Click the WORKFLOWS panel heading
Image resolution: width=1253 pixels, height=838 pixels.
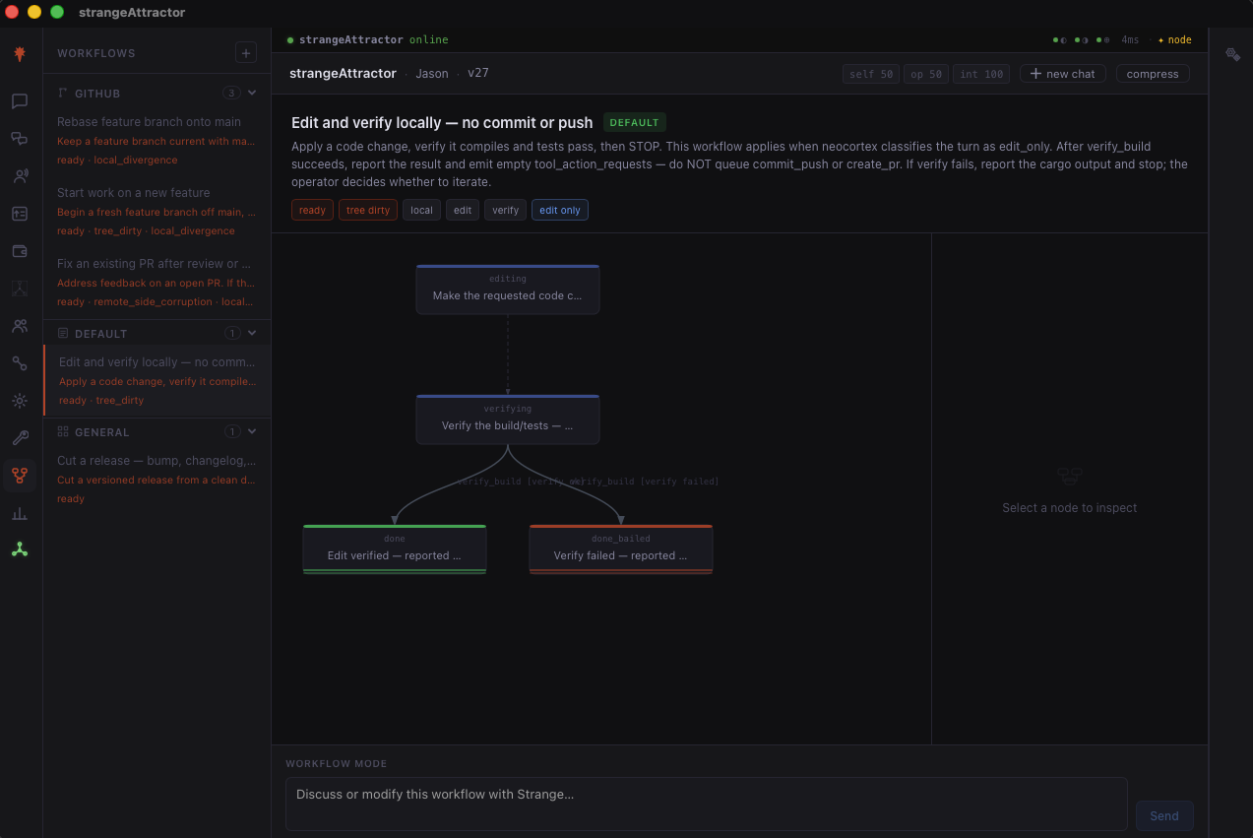(96, 53)
